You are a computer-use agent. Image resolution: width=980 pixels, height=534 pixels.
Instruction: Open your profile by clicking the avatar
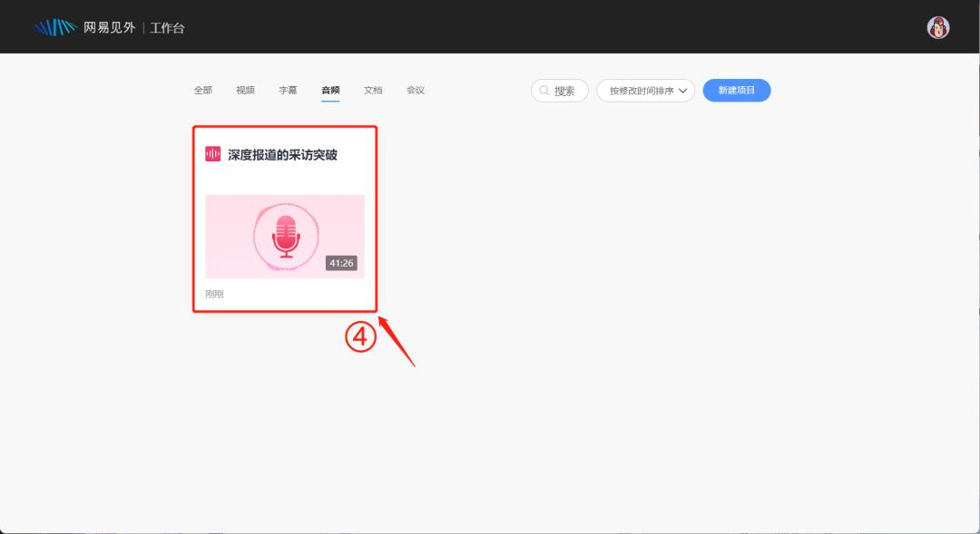click(937, 26)
